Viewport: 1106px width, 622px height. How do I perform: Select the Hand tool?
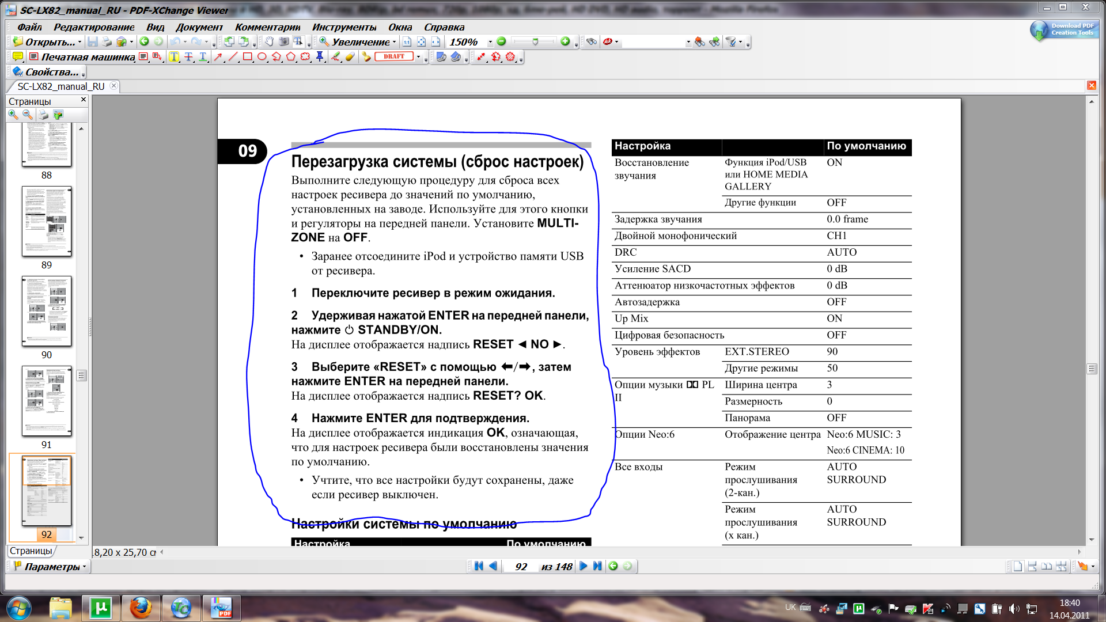[x=269, y=41]
